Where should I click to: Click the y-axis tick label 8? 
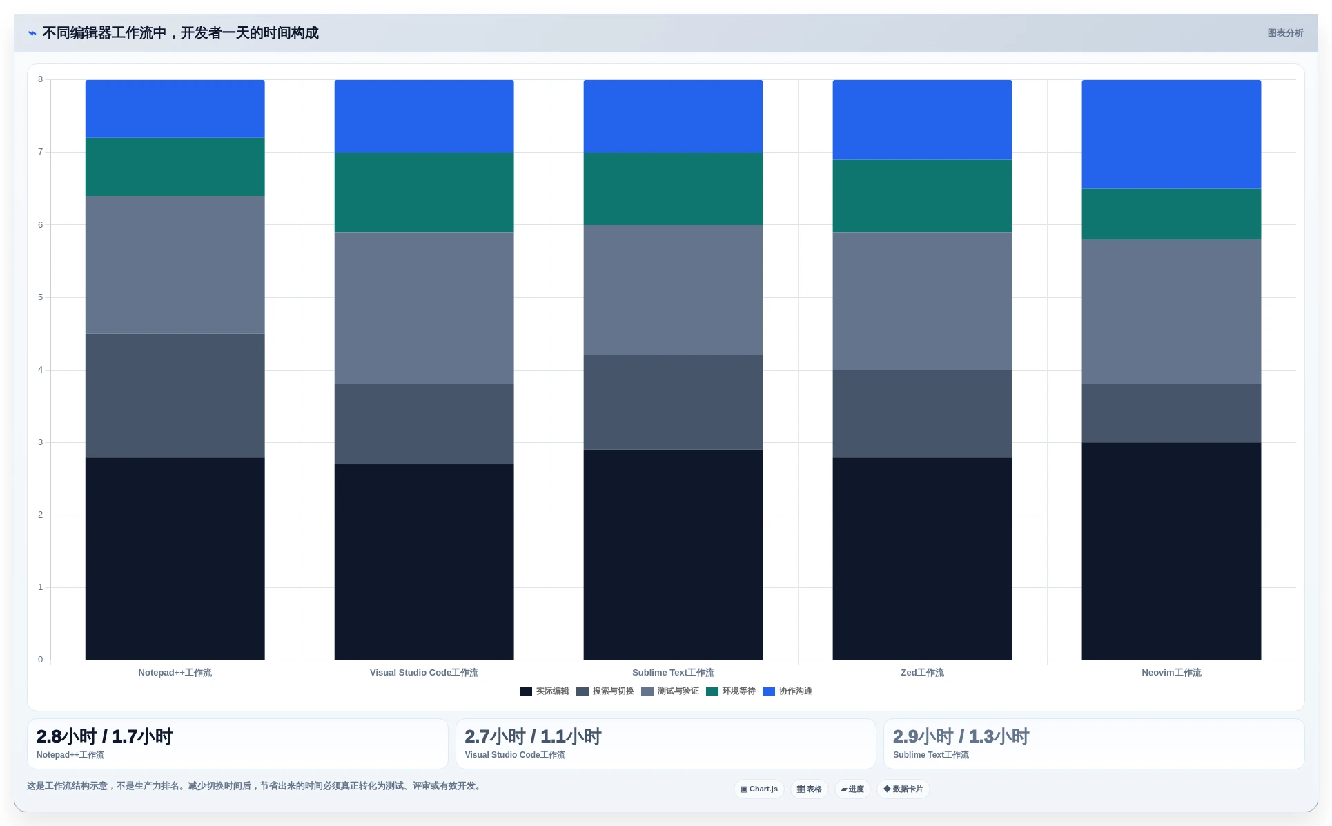click(x=40, y=79)
